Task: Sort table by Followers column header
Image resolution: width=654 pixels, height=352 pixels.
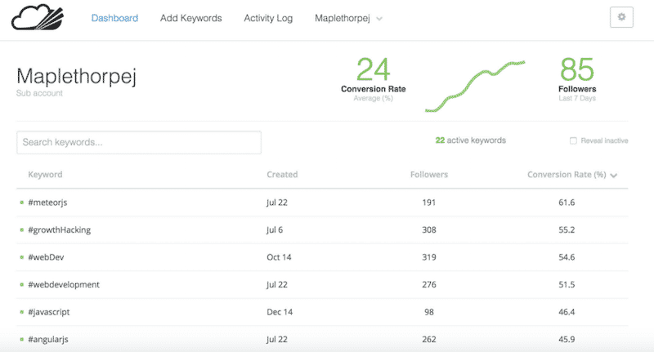Action: coord(428,175)
